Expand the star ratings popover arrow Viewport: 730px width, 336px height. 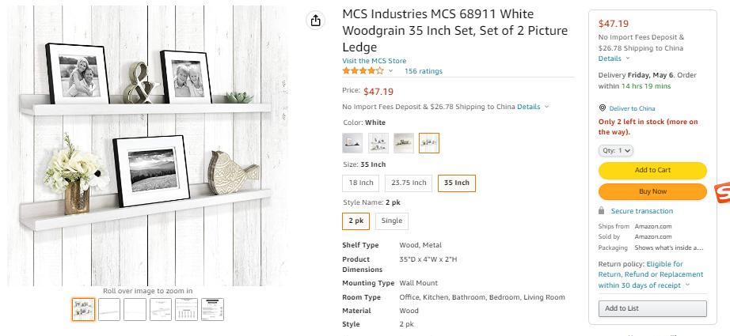click(391, 71)
